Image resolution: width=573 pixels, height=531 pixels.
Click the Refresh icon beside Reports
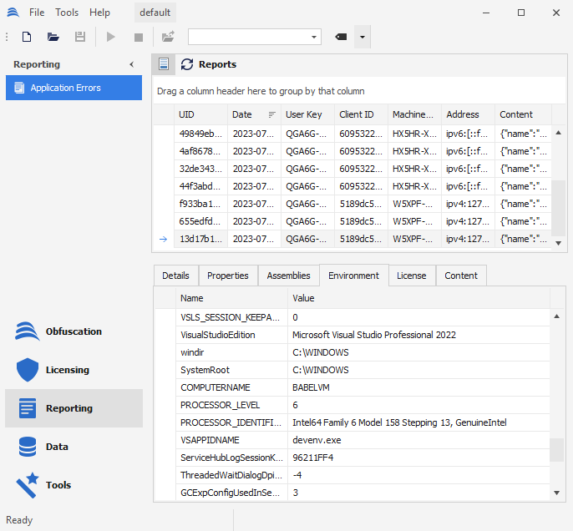pos(187,64)
